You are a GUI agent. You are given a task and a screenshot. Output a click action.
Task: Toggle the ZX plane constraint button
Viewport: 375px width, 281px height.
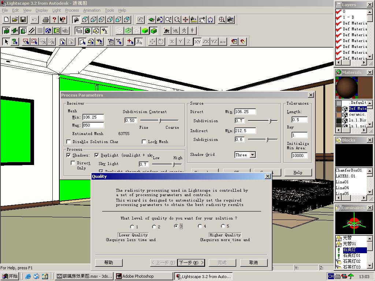pos(206,42)
